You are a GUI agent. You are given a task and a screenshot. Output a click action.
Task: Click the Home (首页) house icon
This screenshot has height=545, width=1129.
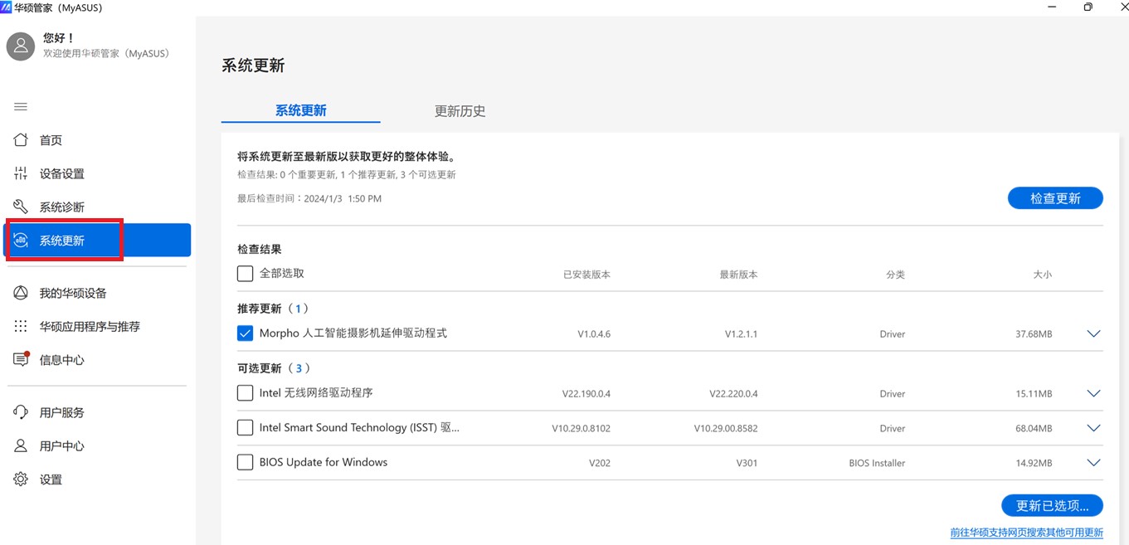point(21,140)
